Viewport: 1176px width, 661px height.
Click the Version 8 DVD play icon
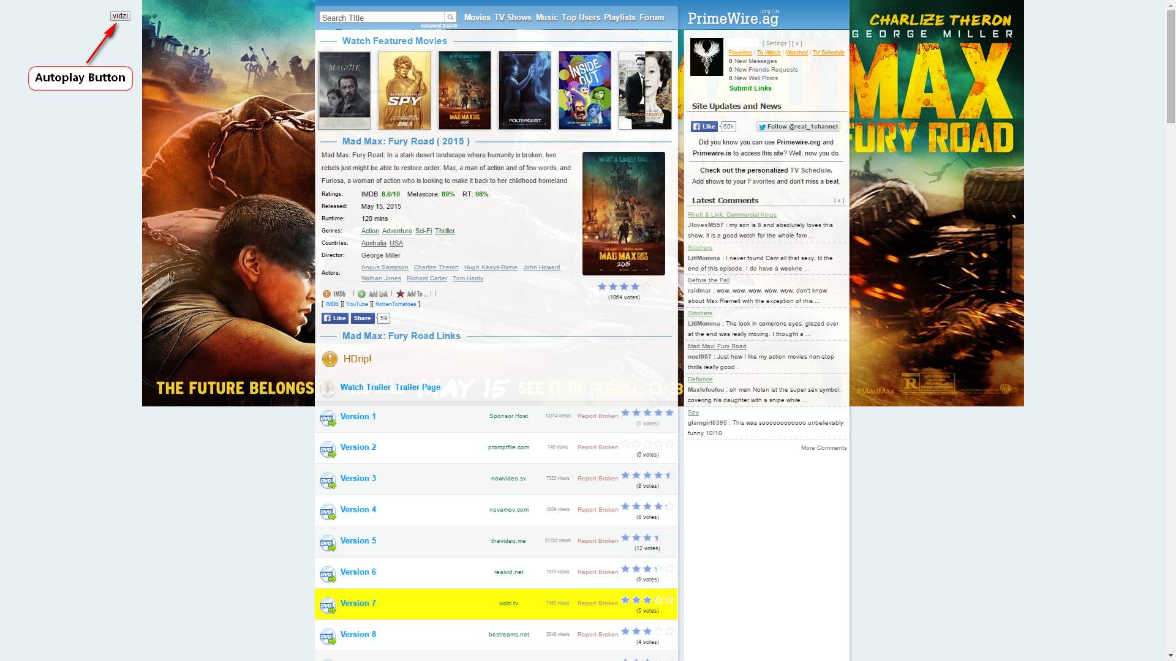pyautogui.click(x=328, y=637)
